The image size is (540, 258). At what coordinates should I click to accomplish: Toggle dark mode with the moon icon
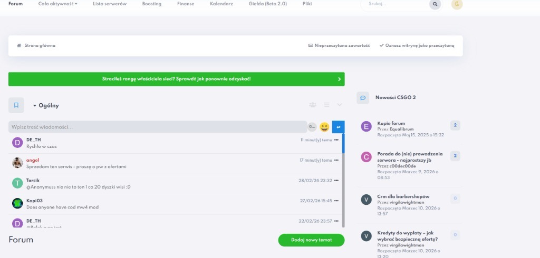tap(457, 4)
